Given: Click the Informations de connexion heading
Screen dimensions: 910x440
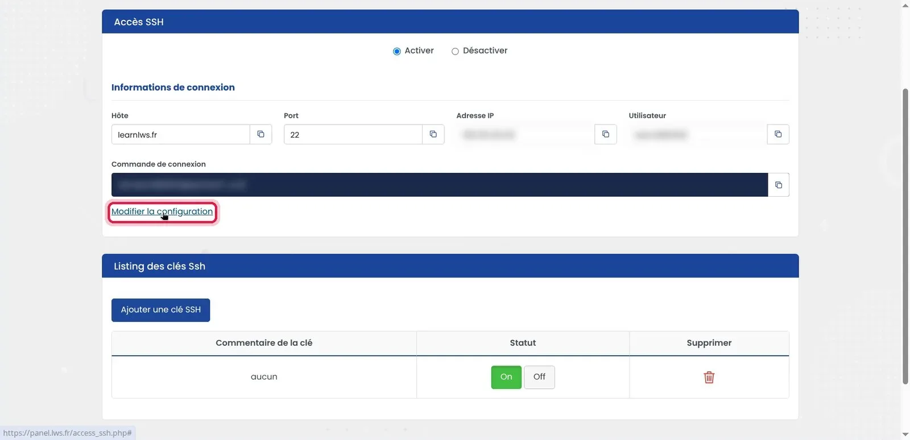Looking at the screenshot, I should 173,87.
